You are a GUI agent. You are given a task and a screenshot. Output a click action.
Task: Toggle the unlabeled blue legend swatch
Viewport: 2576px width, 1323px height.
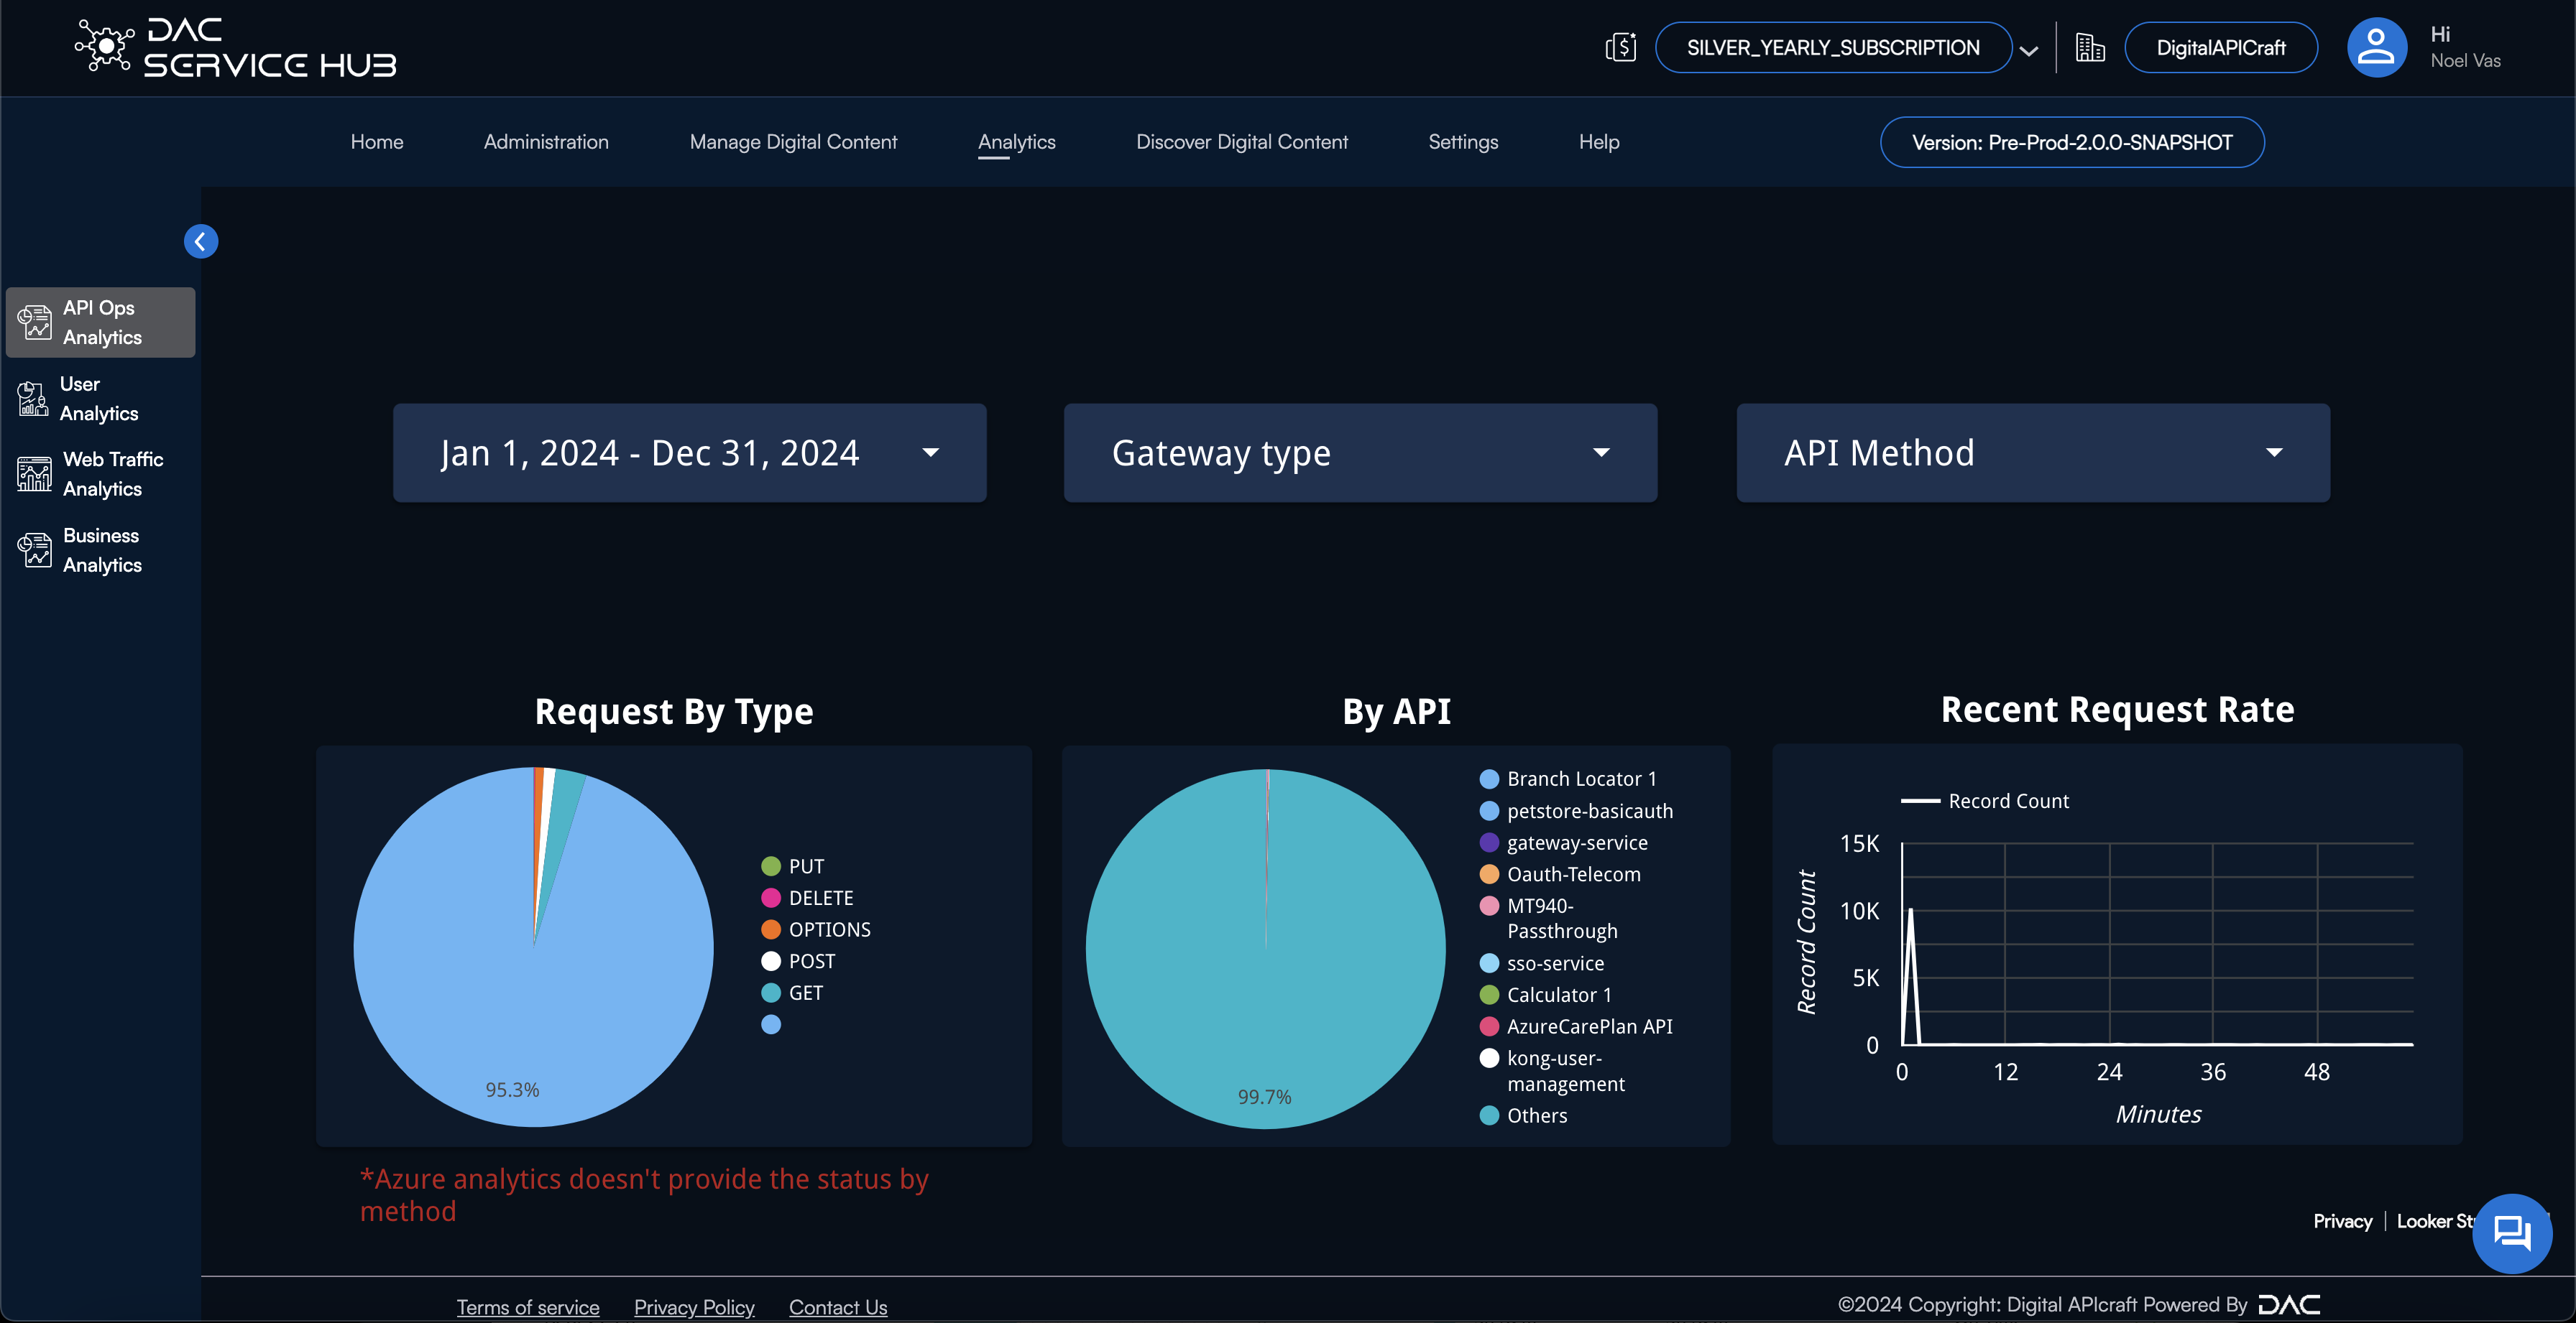click(x=771, y=1024)
